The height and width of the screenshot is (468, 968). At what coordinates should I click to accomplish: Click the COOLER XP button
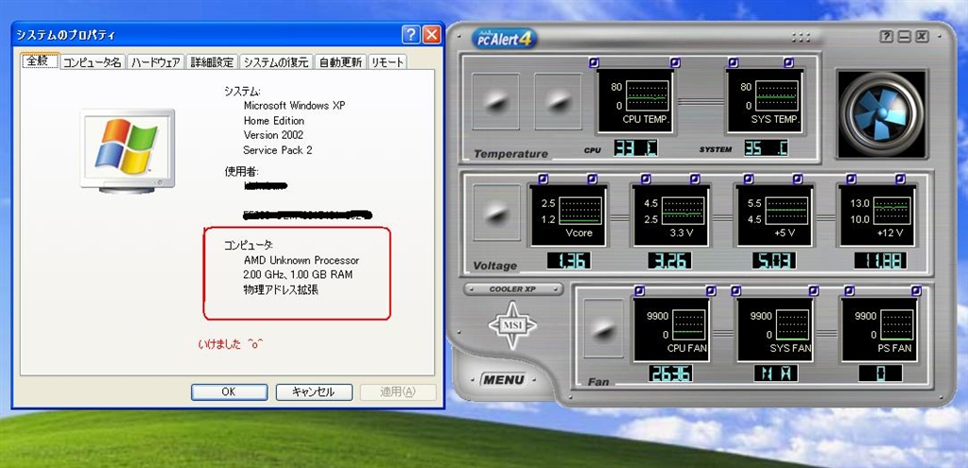513,289
